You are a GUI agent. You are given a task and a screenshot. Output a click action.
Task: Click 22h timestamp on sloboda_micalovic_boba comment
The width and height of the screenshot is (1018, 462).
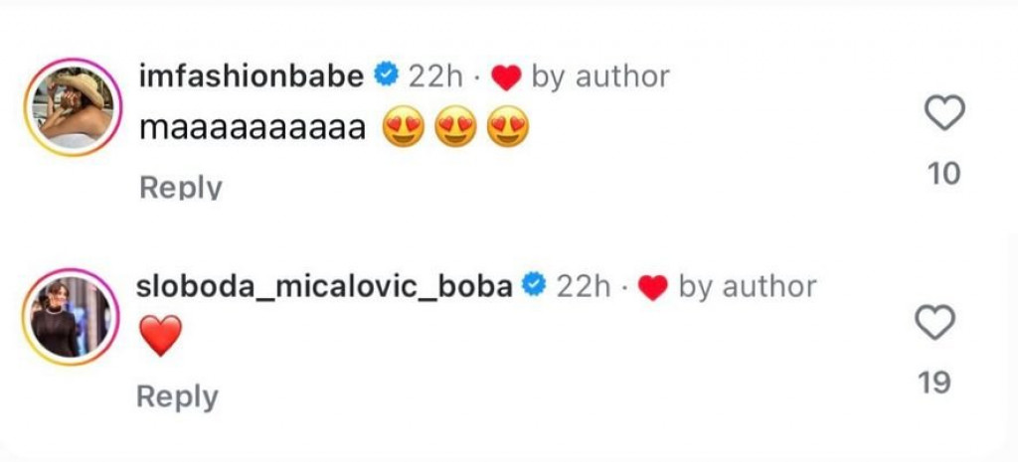tap(583, 286)
